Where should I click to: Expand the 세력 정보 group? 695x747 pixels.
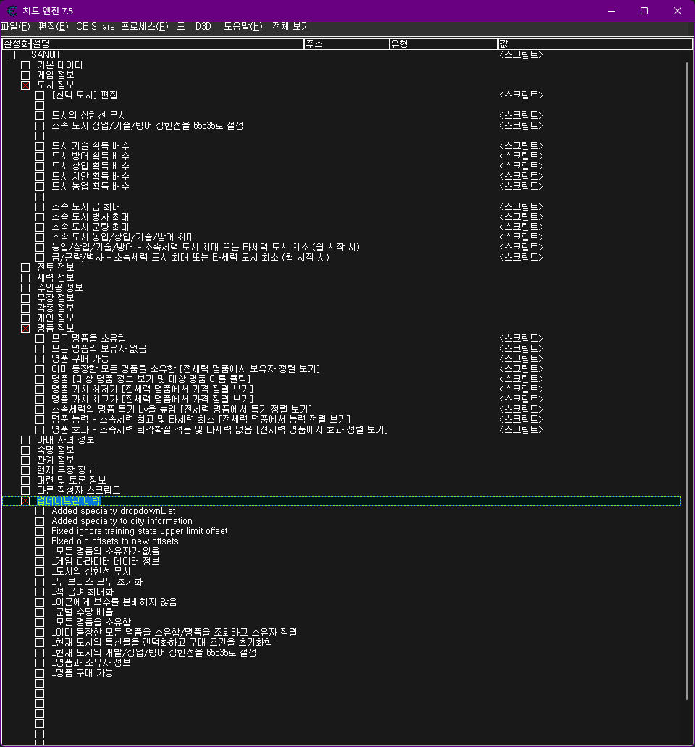[x=26, y=278]
